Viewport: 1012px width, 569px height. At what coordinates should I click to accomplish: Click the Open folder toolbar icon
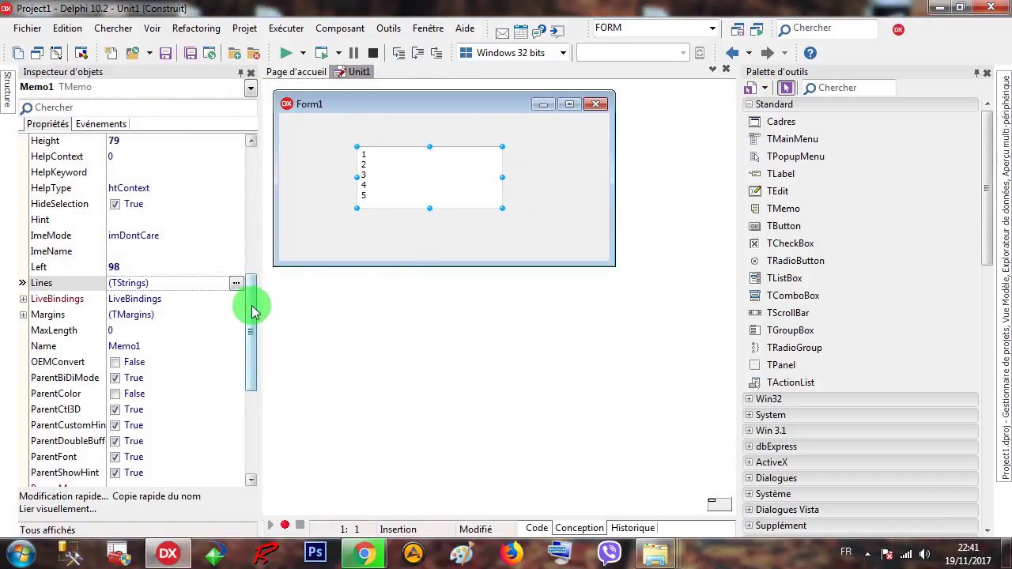(x=134, y=53)
